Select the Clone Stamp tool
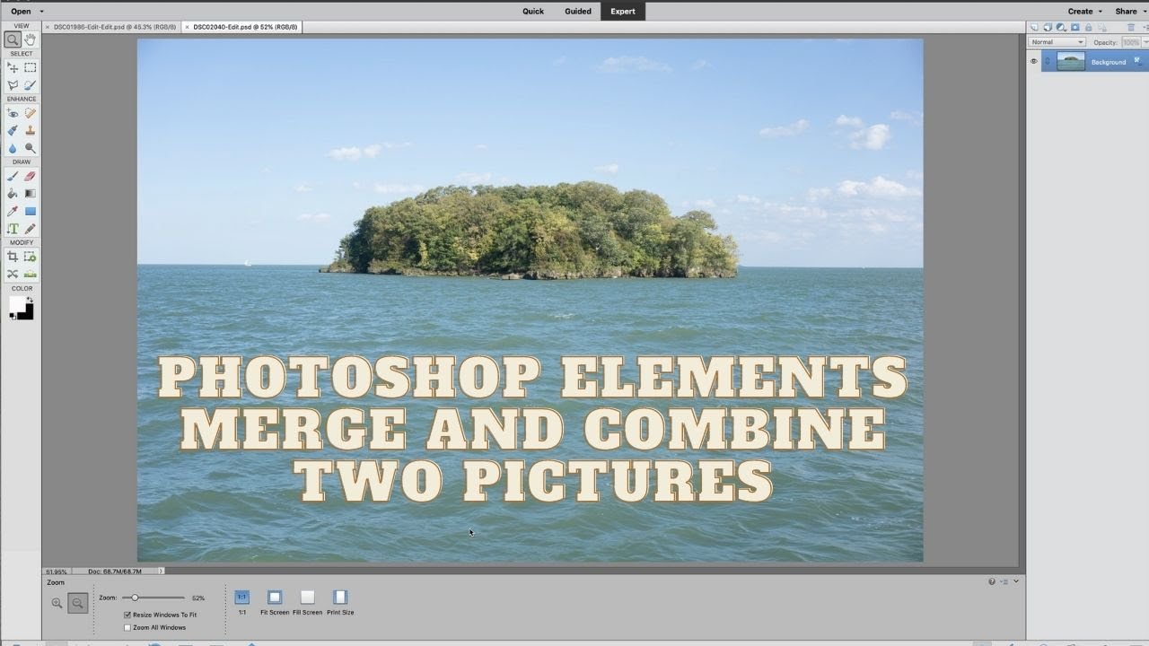 click(31, 131)
